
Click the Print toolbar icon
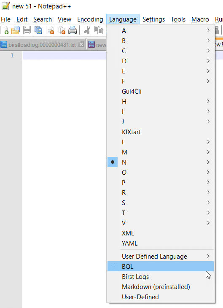(x=73, y=30)
